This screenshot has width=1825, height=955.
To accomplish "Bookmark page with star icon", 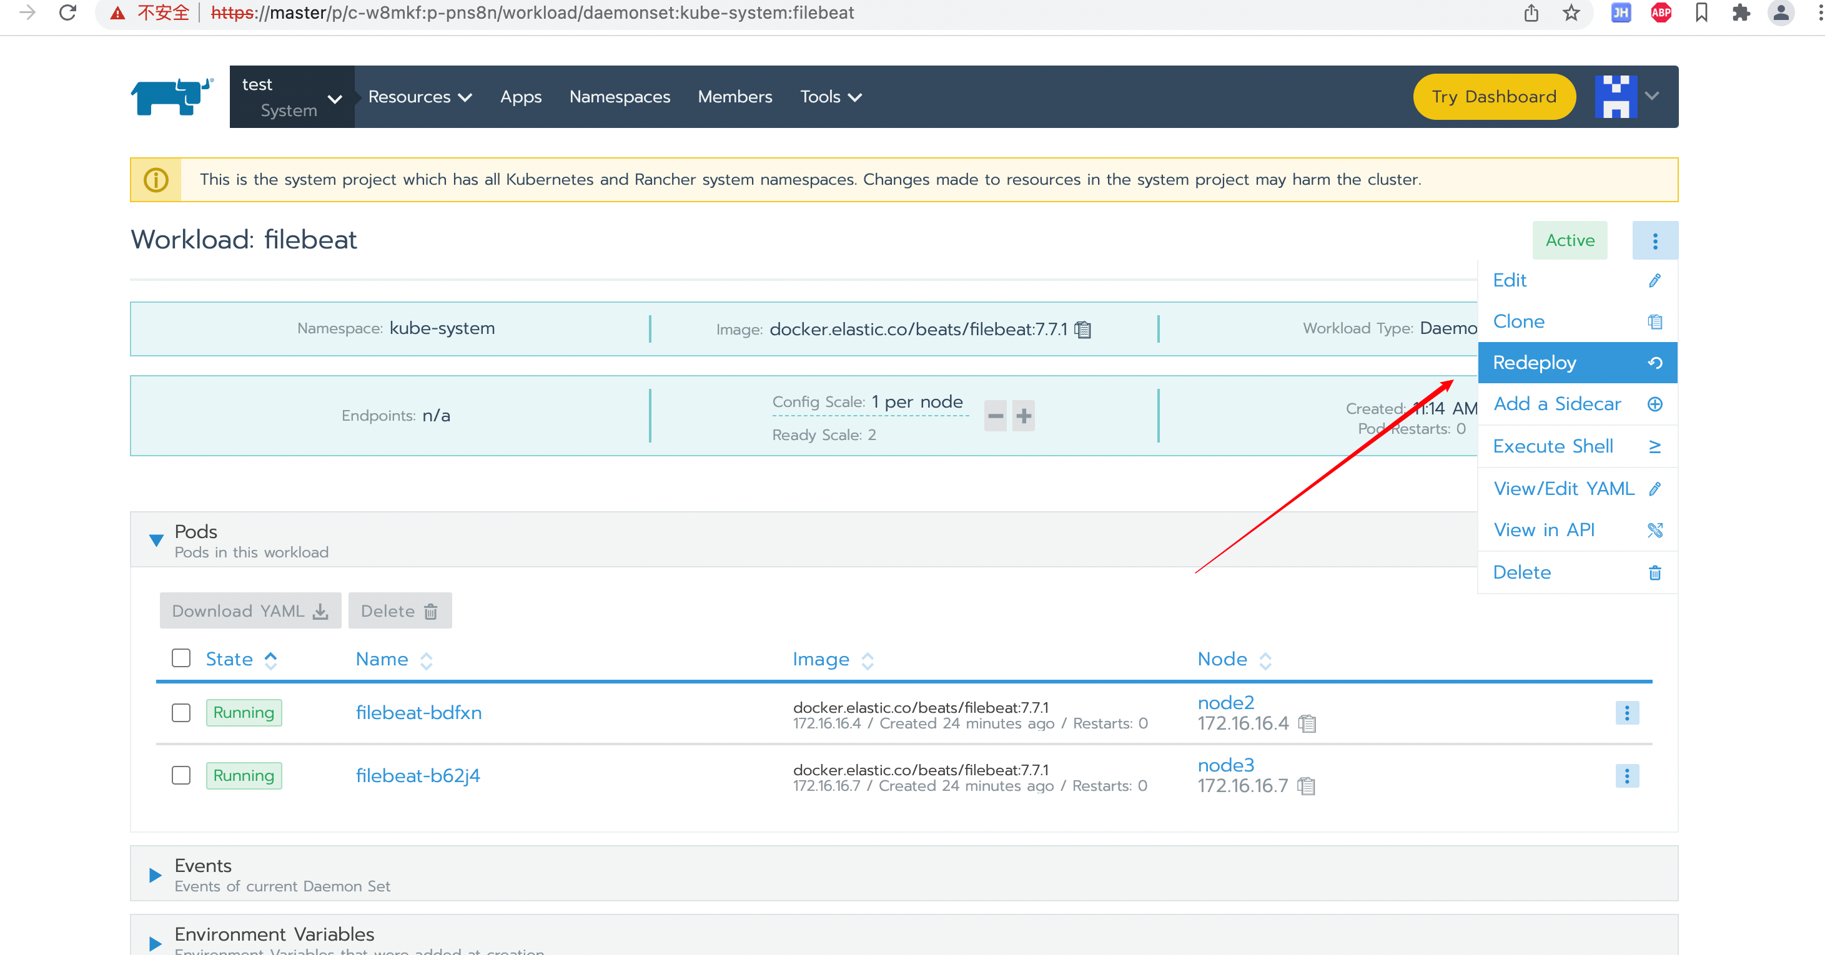I will click(1571, 12).
